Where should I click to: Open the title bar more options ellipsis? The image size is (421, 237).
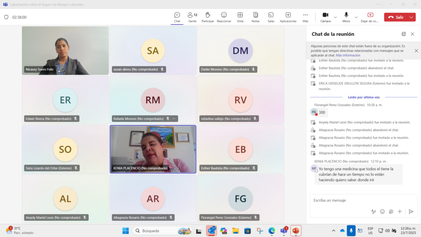click(378, 4)
